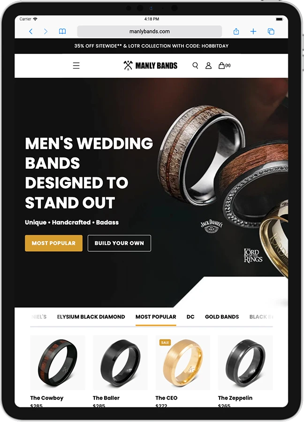Click the 35% off sitewide promo banner
The height and width of the screenshot is (422, 304).
pyautogui.click(x=152, y=46)
